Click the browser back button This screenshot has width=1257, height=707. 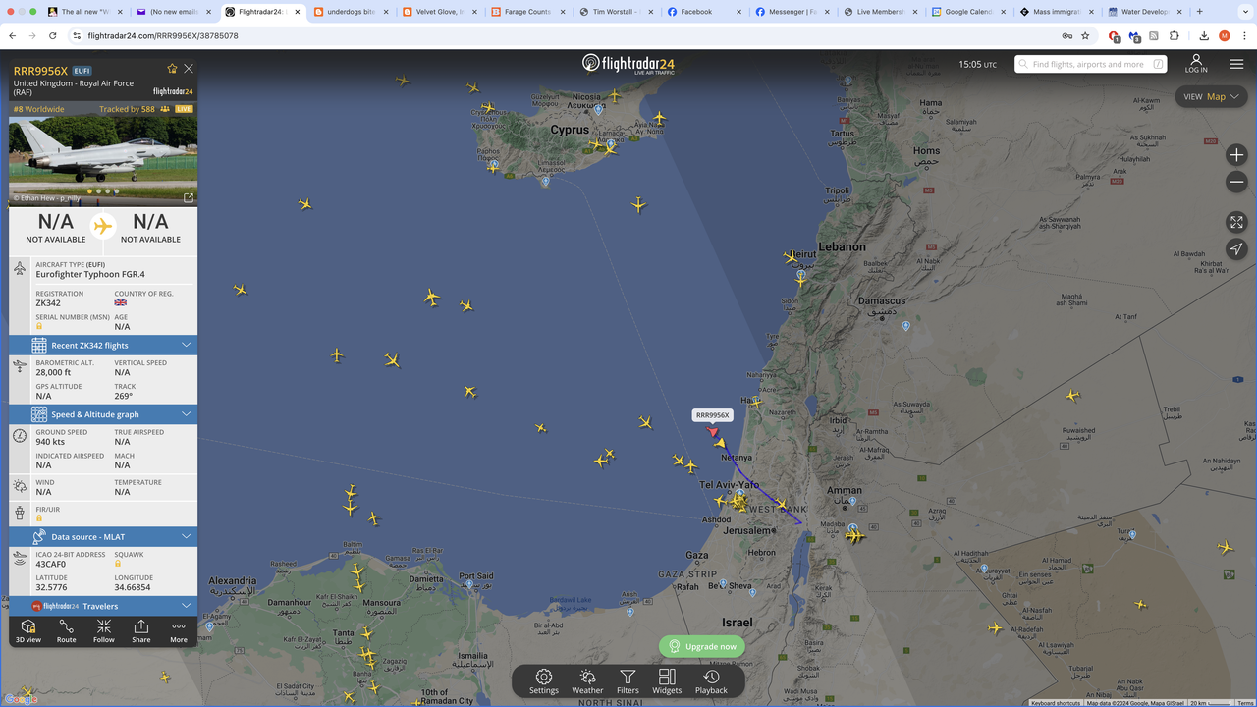point(12,35)
